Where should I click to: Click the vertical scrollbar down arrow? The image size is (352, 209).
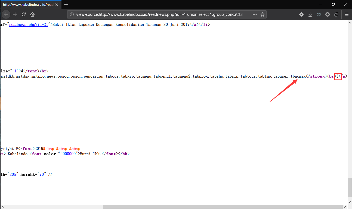[x=350, y=202]
